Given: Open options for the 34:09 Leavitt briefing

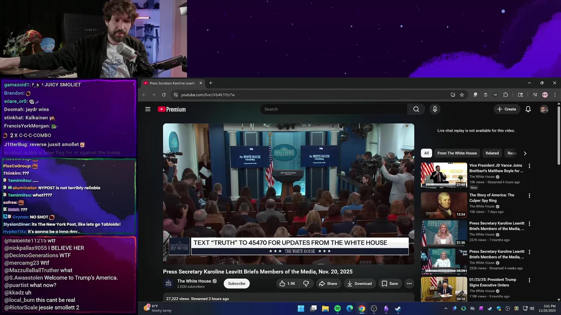Looking at the screenshot, I should point(529,252).
